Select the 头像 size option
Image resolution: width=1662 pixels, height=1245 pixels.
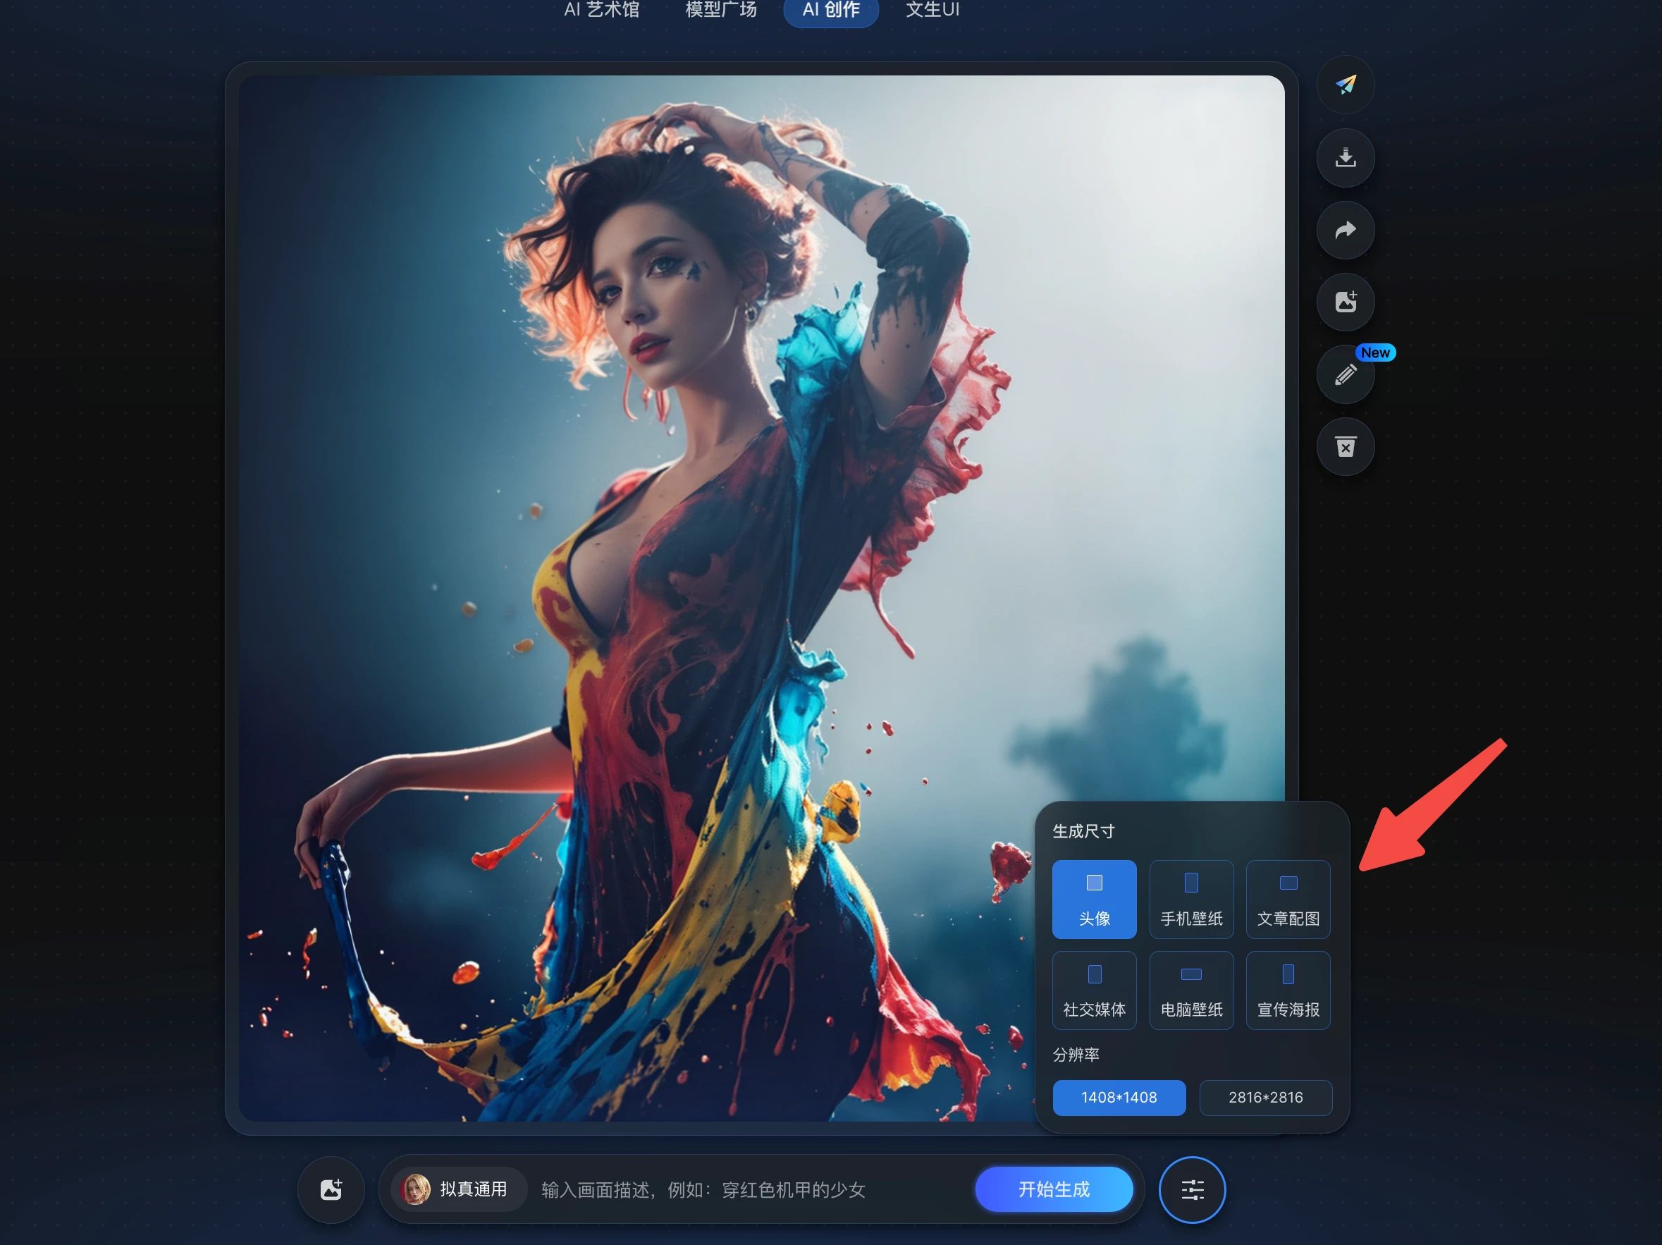1094,899
